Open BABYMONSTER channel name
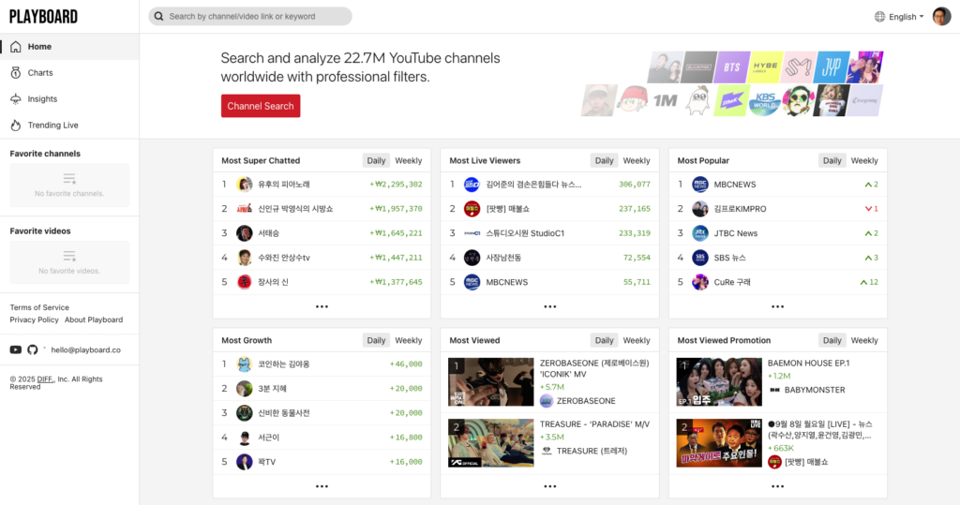The height and width of the screenshot is (505, 960). pyautogui.click(x=815, y=390)
